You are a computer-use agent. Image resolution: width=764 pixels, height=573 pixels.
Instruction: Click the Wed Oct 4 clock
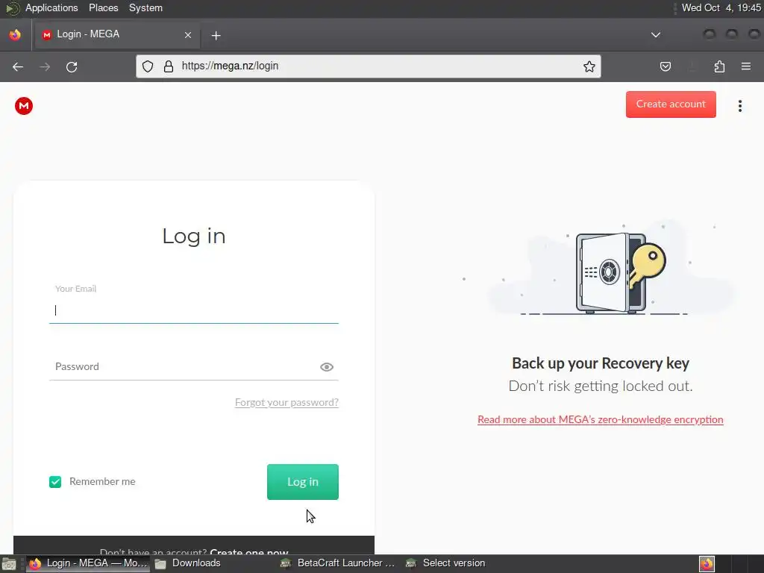pos(721,7)
